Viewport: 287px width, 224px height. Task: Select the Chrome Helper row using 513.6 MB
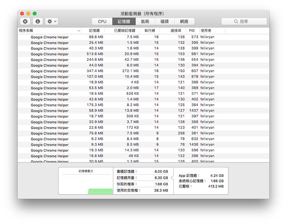[x=143, y=54]
